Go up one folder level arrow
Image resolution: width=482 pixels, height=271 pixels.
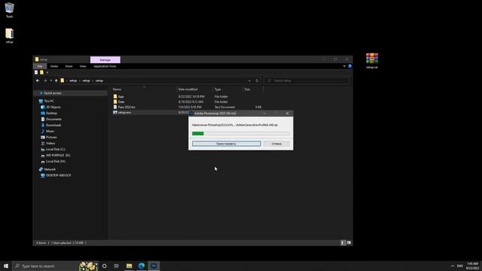point(56,81)
